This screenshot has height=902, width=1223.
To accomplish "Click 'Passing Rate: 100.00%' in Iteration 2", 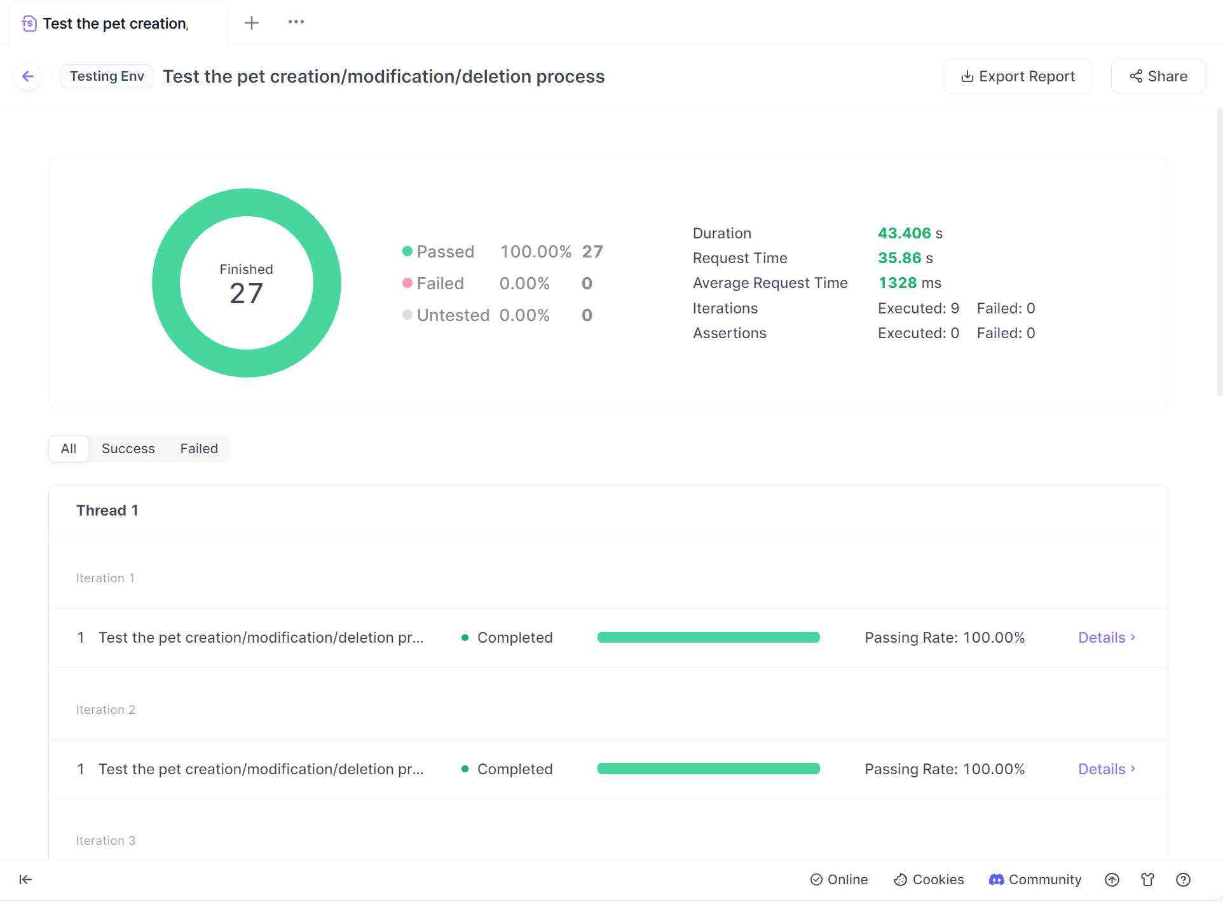I will (x=945, y=769).
